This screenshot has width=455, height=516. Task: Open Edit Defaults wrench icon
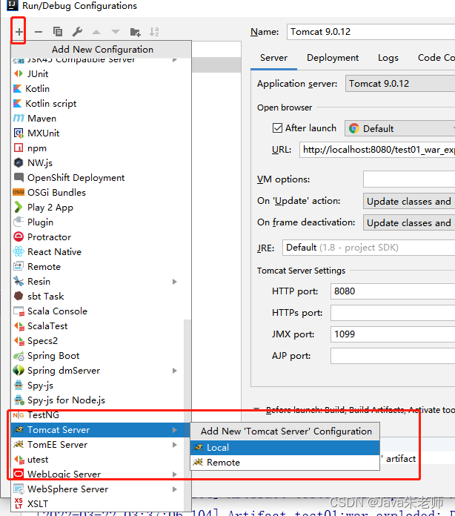click(77, 32)
